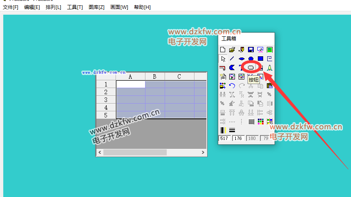Click the new blank page icon
Viewport: 351px width, 197px height.
[223, 50]
